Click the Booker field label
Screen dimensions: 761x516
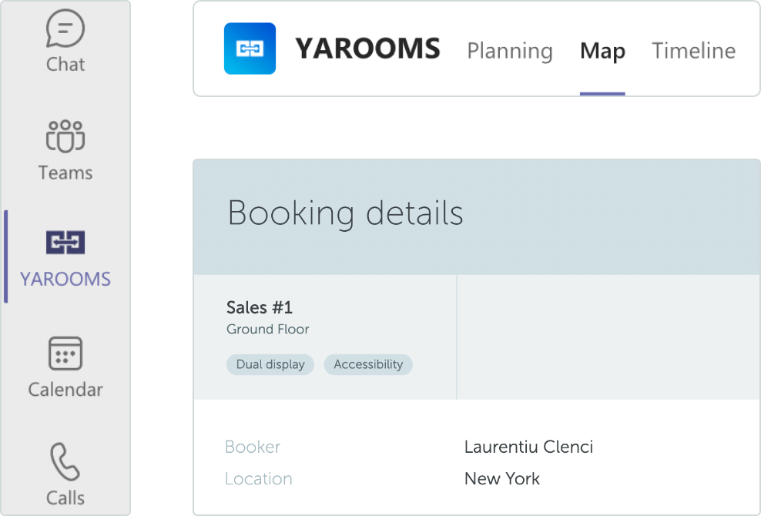tap(253, 447)
